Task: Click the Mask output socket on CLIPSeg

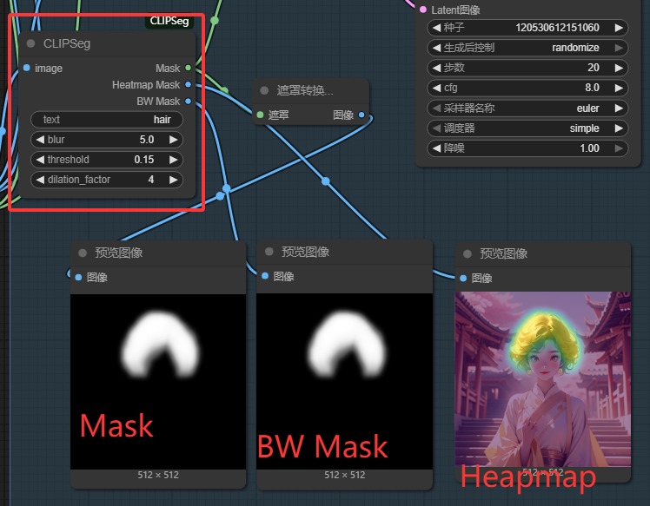Action: [189, 68]
